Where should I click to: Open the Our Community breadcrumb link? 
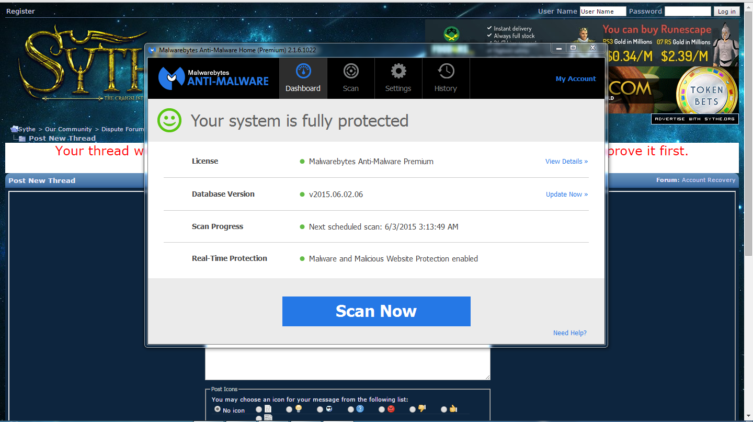pyautogui.click(x=69, y=129)
